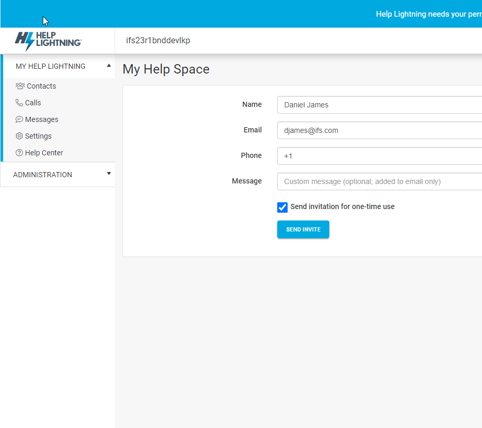Click the permission notice in top banner
Screen dimensions: 482x428
pyautogui.click(x=428, y=14)
